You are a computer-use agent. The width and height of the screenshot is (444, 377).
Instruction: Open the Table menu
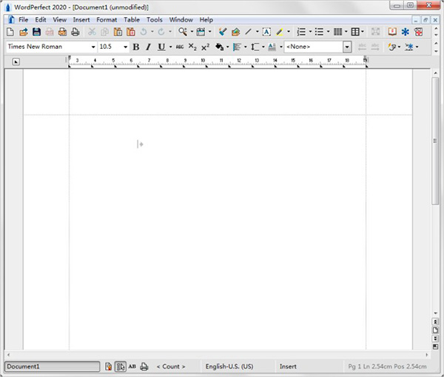[132, 20]
